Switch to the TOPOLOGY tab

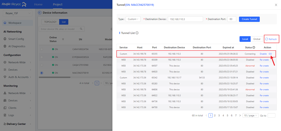point(50,22)
